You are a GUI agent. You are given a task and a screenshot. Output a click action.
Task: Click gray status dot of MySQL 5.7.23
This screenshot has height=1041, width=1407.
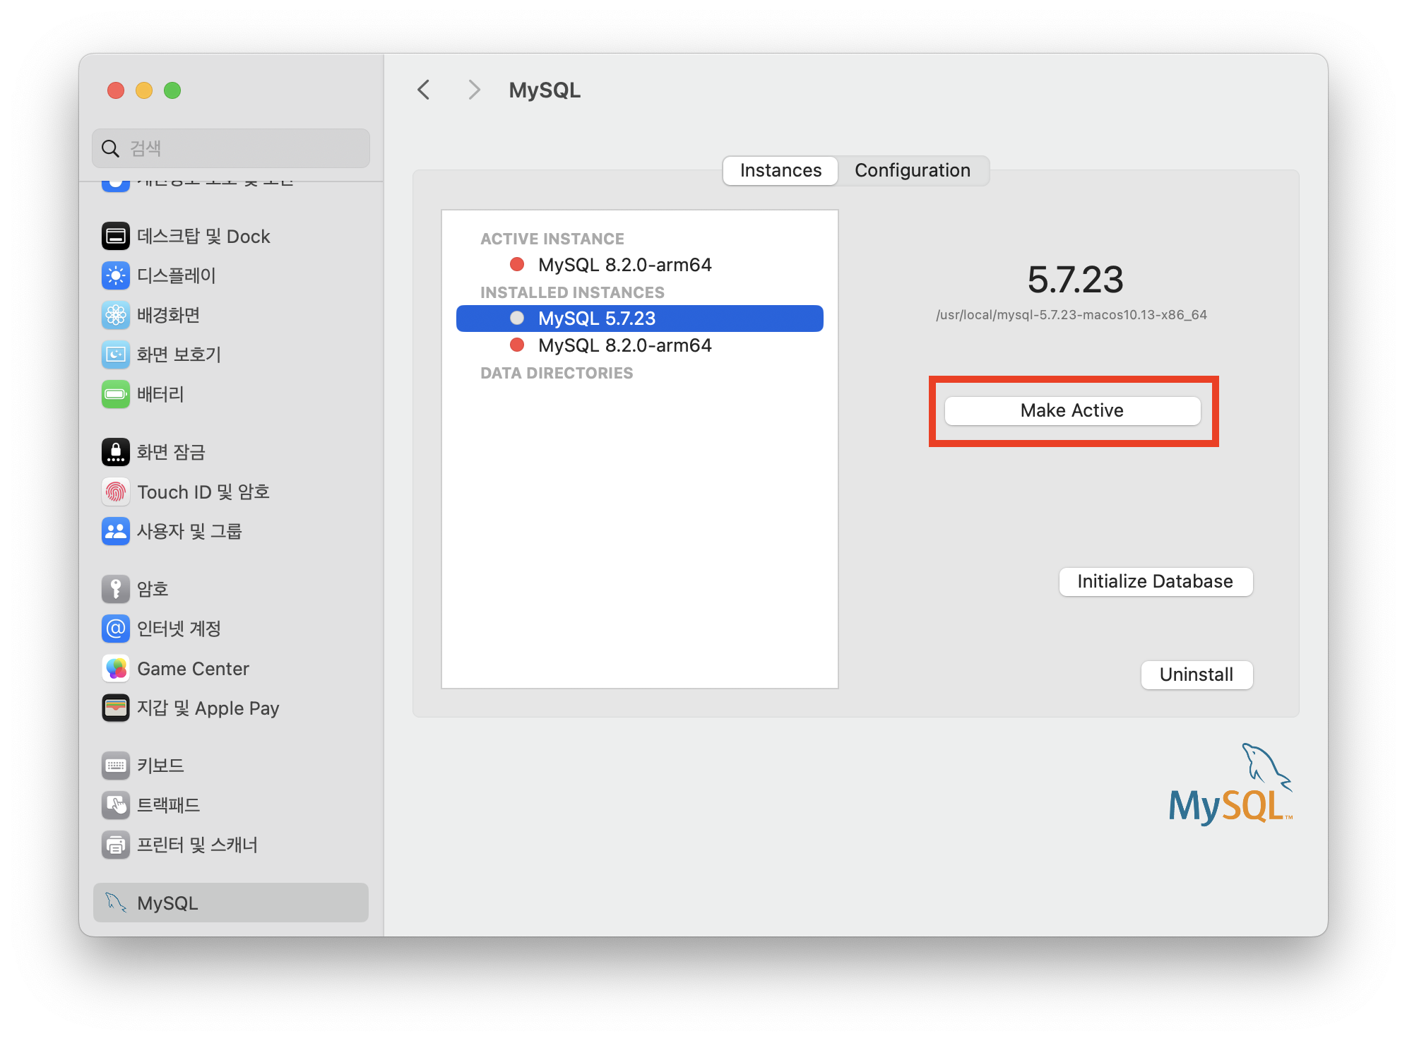click(x=517, y=318)
